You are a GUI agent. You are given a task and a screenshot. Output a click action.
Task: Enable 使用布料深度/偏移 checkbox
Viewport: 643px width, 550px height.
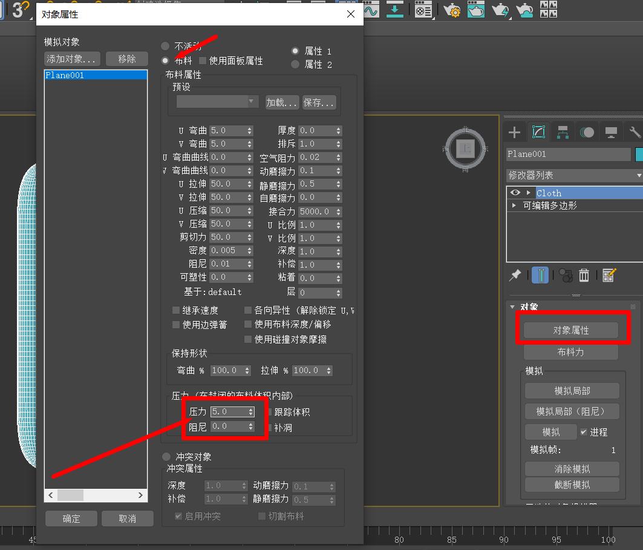point(247,324)
